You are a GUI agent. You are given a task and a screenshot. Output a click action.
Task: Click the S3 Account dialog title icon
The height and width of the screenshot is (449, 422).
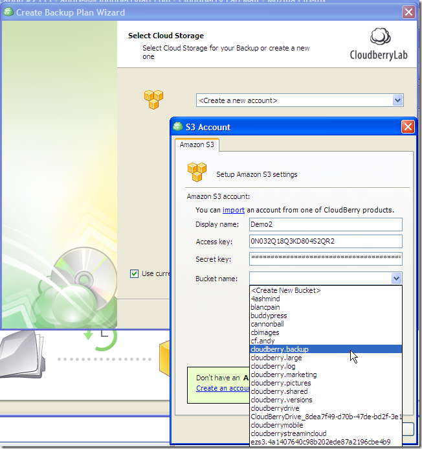point(178,126)
